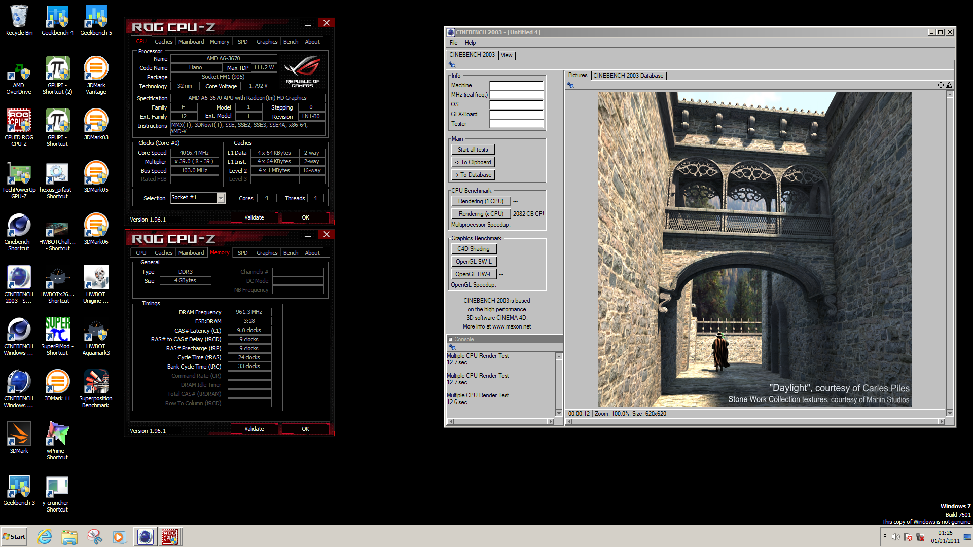The image size is (973, 547).
Task: Click the volume icon in system tray
Action: (x=896, y=537)
